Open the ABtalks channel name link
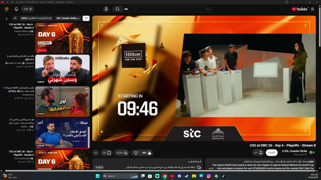 point(30,63)
